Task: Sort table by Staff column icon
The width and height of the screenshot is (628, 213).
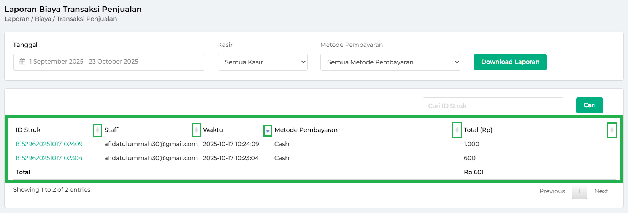Action: (196, 130)
